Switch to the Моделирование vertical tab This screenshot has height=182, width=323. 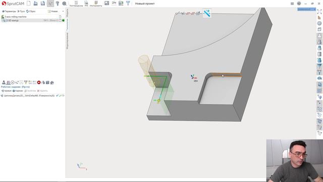click(x=67, y=40)
